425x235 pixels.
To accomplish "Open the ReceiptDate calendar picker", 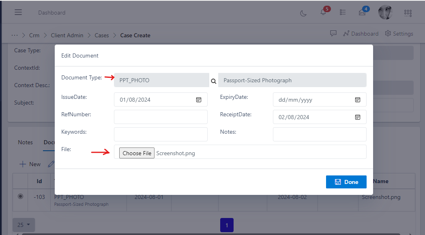I will tap(357, 117).
